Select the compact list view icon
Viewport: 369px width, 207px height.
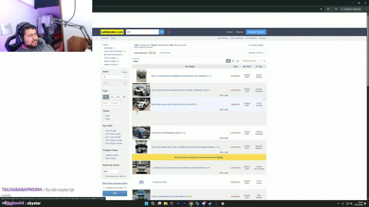point(233,61)
